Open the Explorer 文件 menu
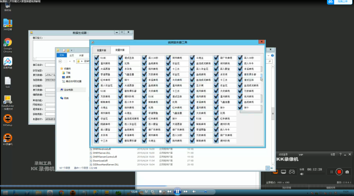 (x=62, y=55)
